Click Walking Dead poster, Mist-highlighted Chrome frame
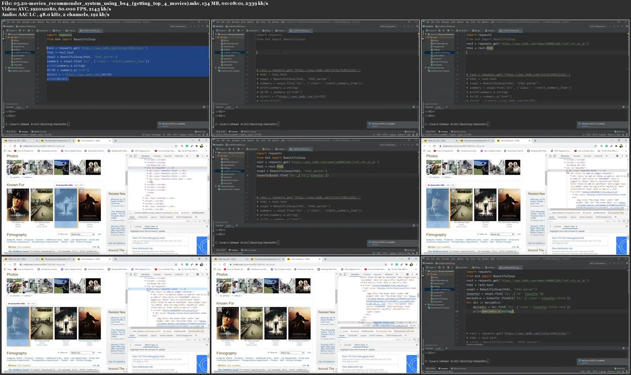Viewport: 631px width, 375px height. tap(42, 204)
